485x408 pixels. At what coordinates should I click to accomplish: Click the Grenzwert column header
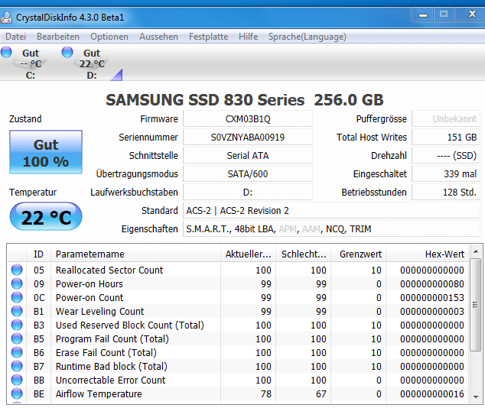click(359, 254)
